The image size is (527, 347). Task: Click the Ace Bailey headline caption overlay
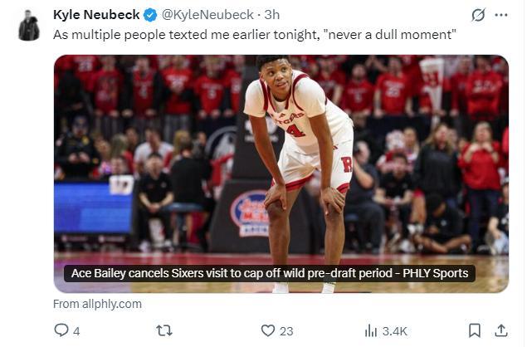[269, 273]
